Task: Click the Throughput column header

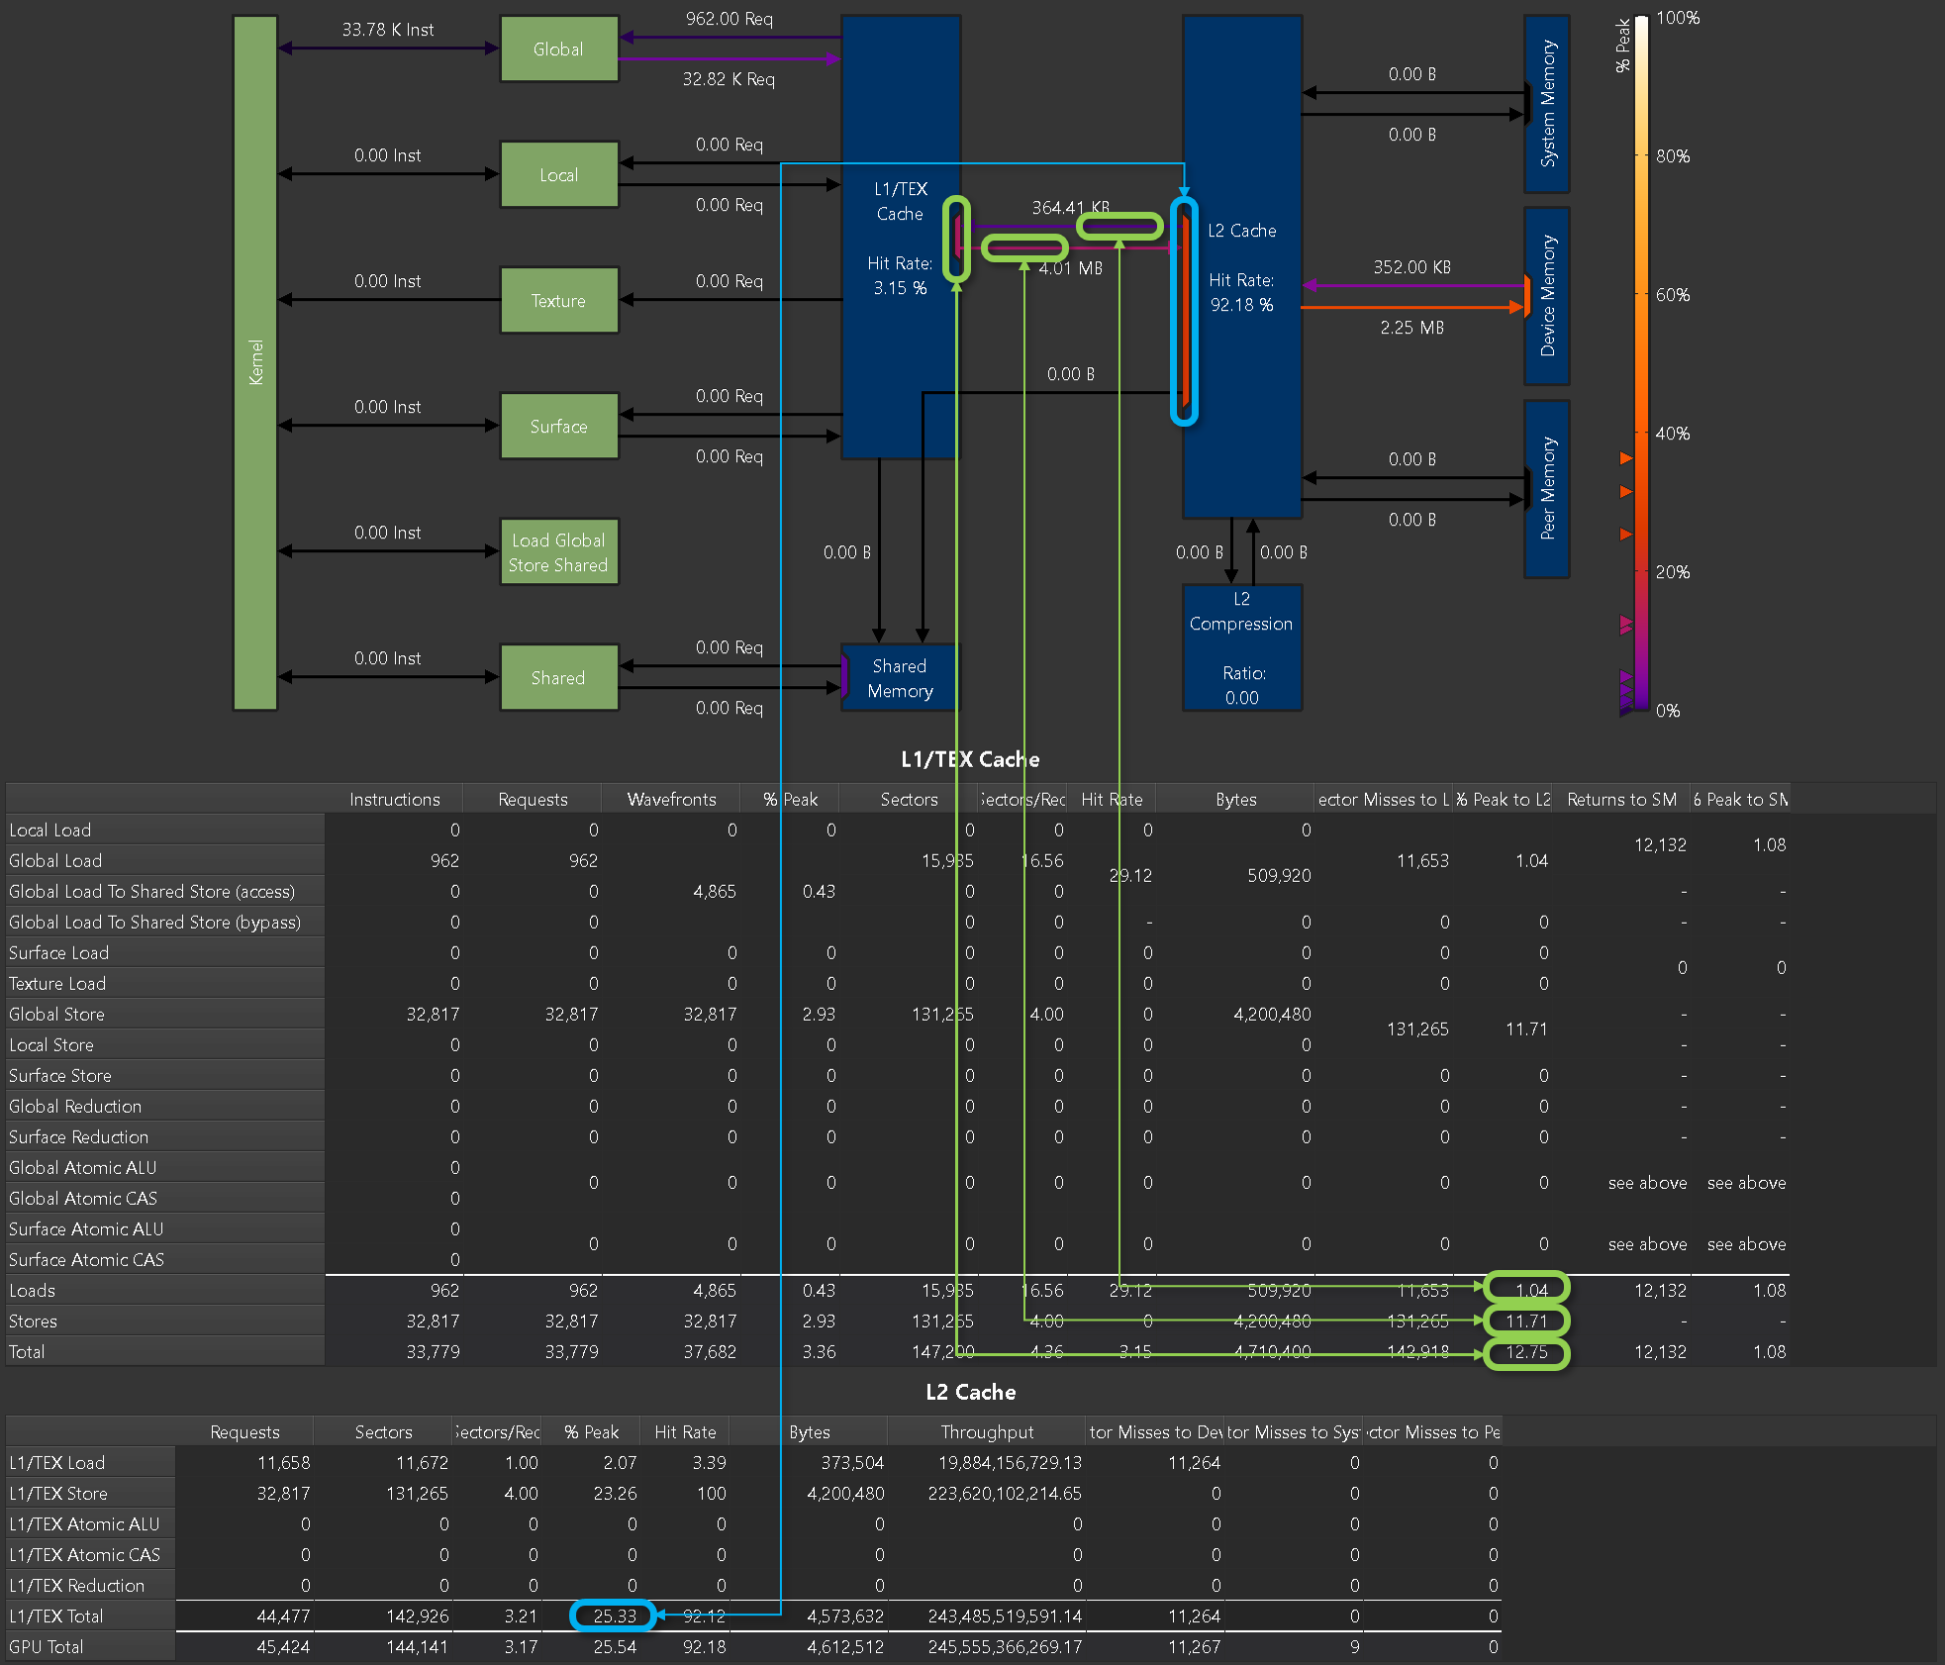Action: click(x=986, y=1431)
